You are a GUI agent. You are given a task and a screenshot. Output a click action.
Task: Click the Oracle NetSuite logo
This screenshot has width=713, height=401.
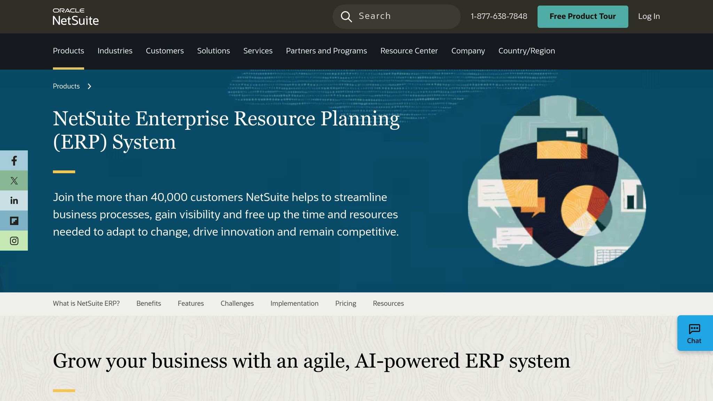(75, 16)
